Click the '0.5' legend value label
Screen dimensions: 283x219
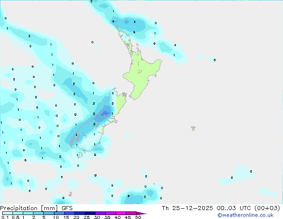[x=16, y=217]
